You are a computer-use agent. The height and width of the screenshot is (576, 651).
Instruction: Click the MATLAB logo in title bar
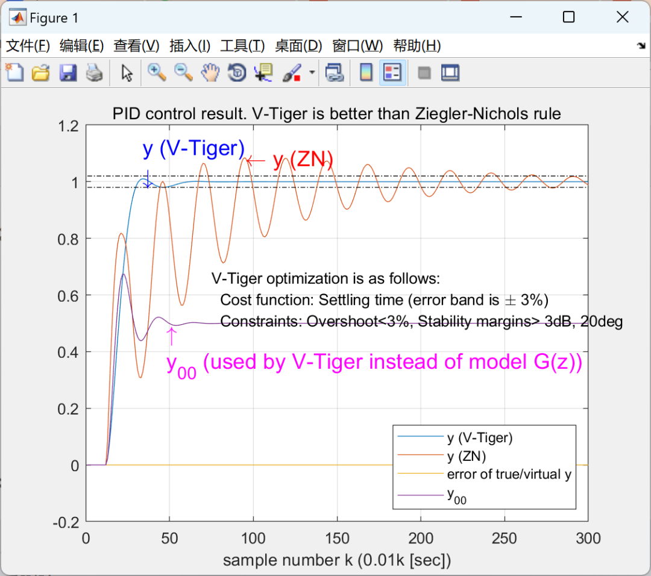[x=17, y=17]
